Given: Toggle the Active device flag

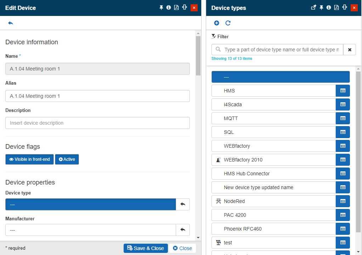Looking at the screenshot, I should pos(67,159).
